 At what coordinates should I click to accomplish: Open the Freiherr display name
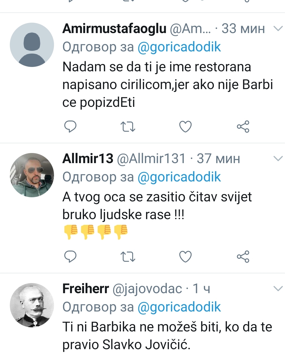(86, 289)
